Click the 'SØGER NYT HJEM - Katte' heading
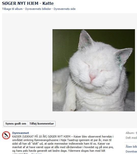Image resolution: width=137 pixels, height=154 pixels. point(28,4)
